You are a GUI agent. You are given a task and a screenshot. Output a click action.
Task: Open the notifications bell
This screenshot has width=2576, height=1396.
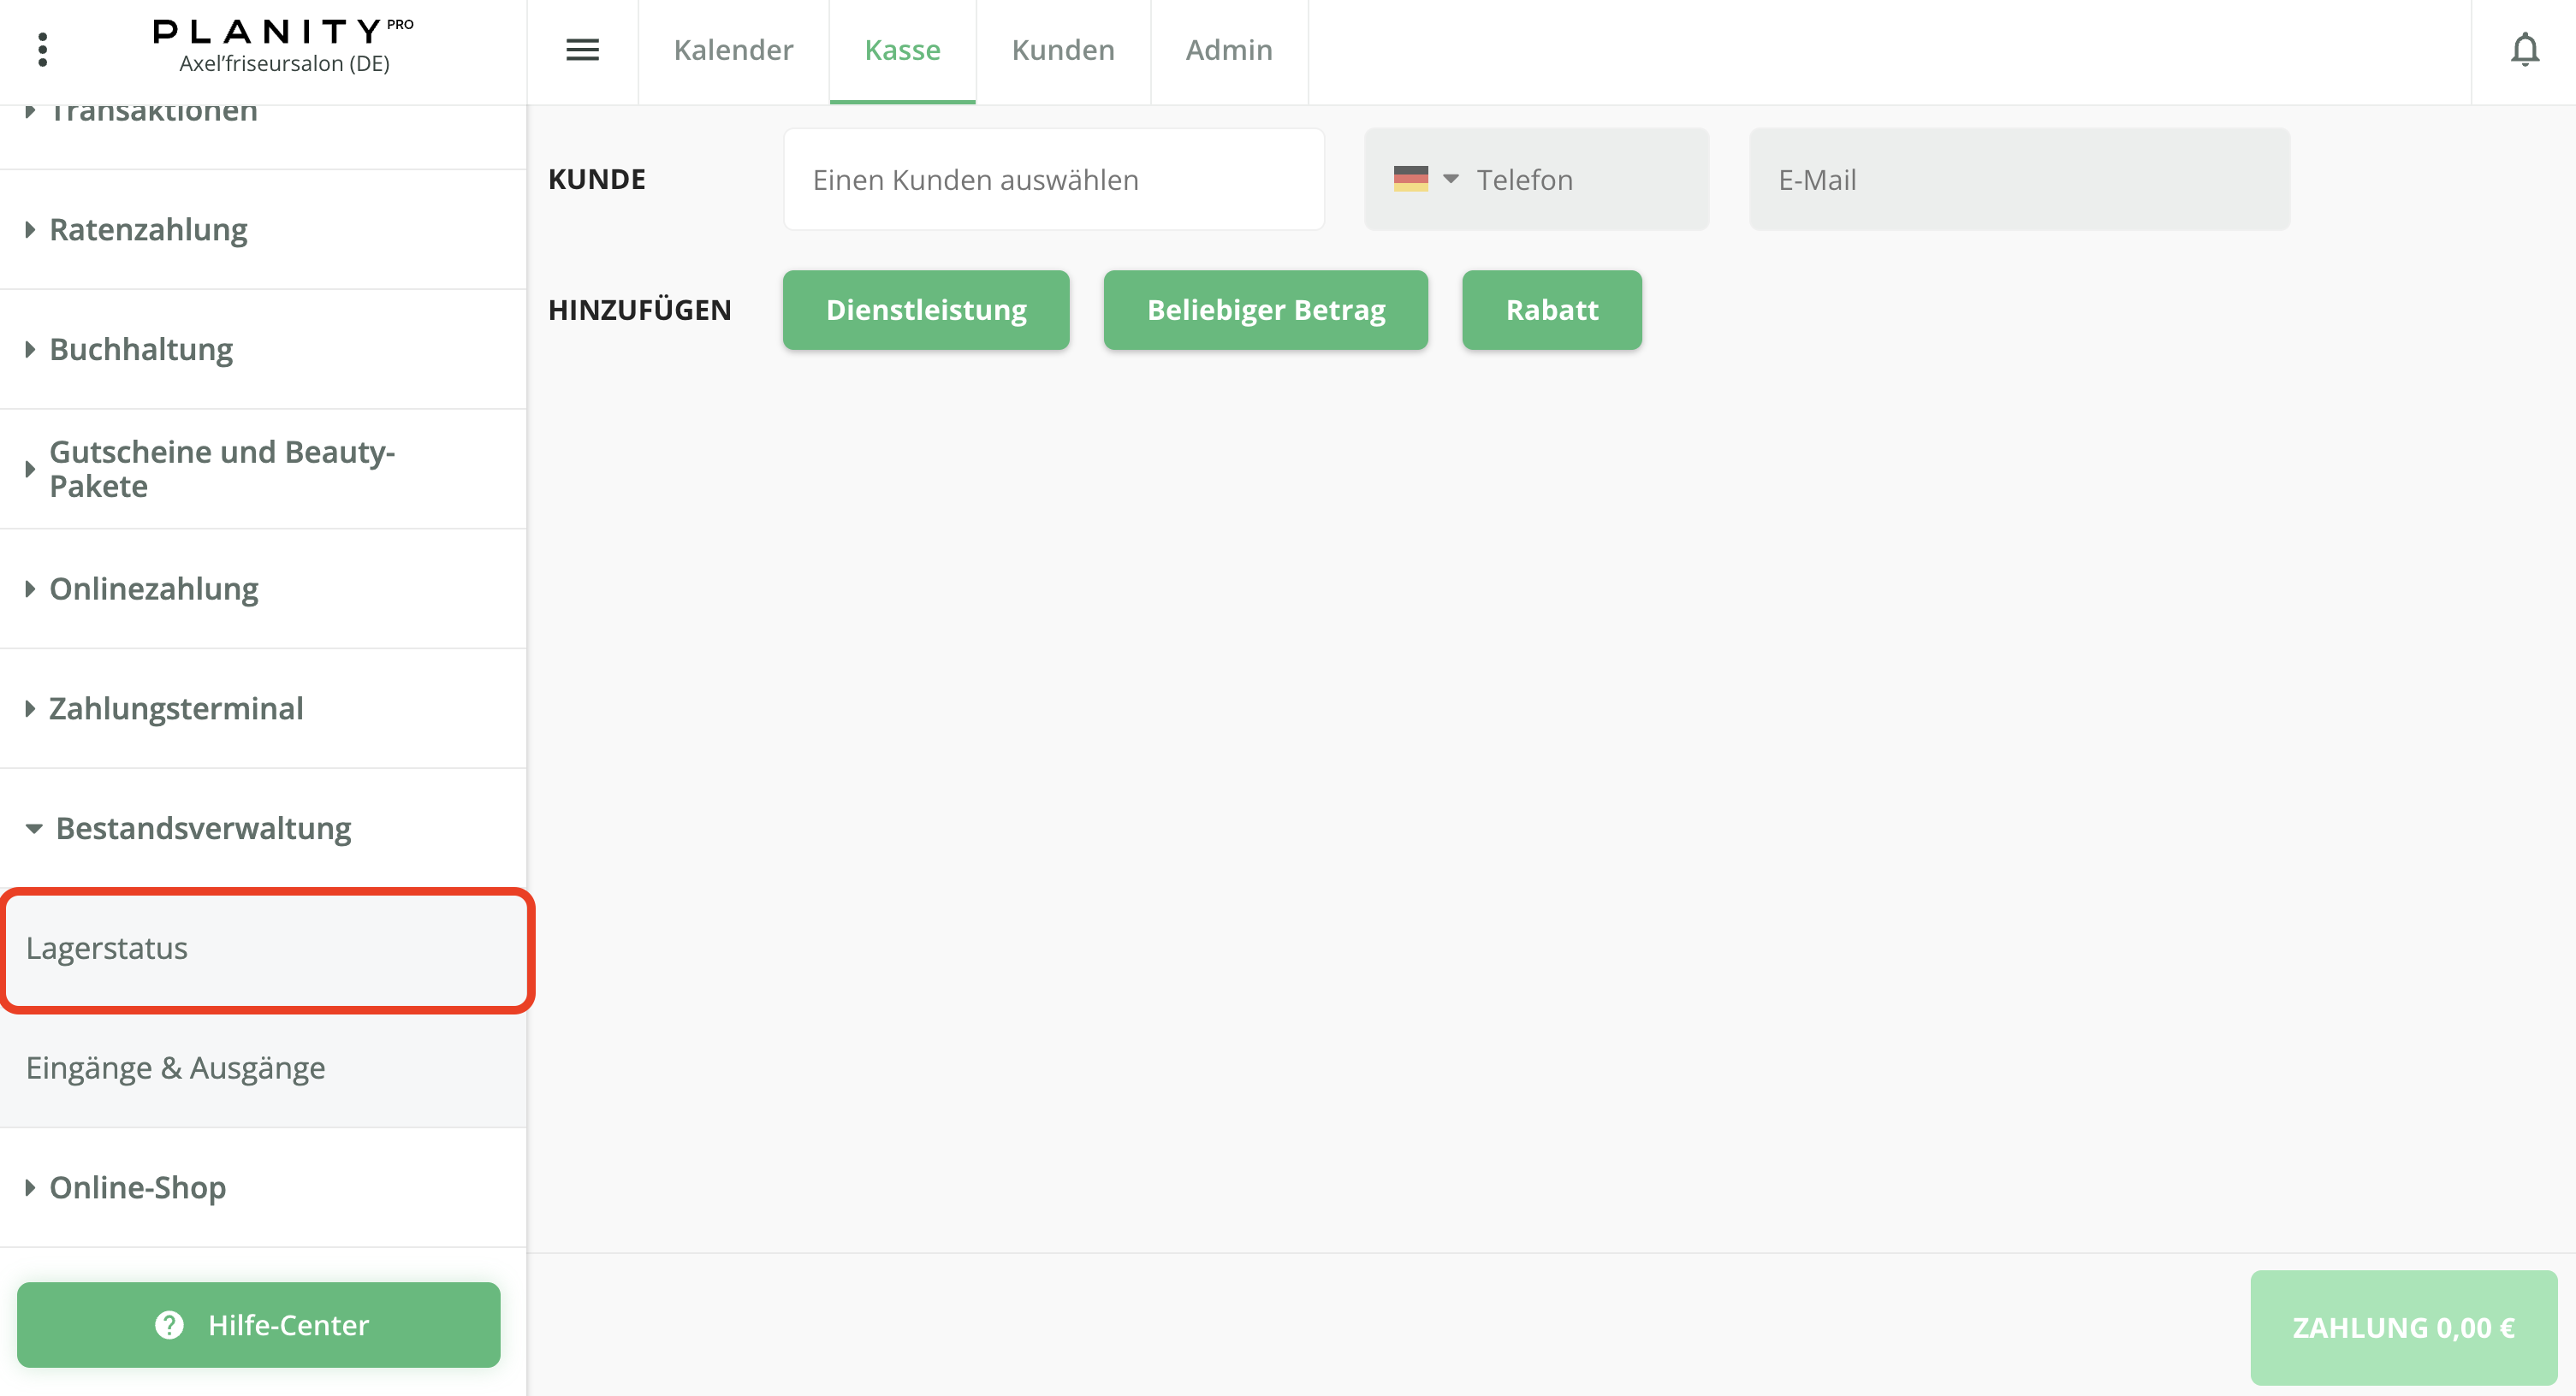click(2524, 50)
